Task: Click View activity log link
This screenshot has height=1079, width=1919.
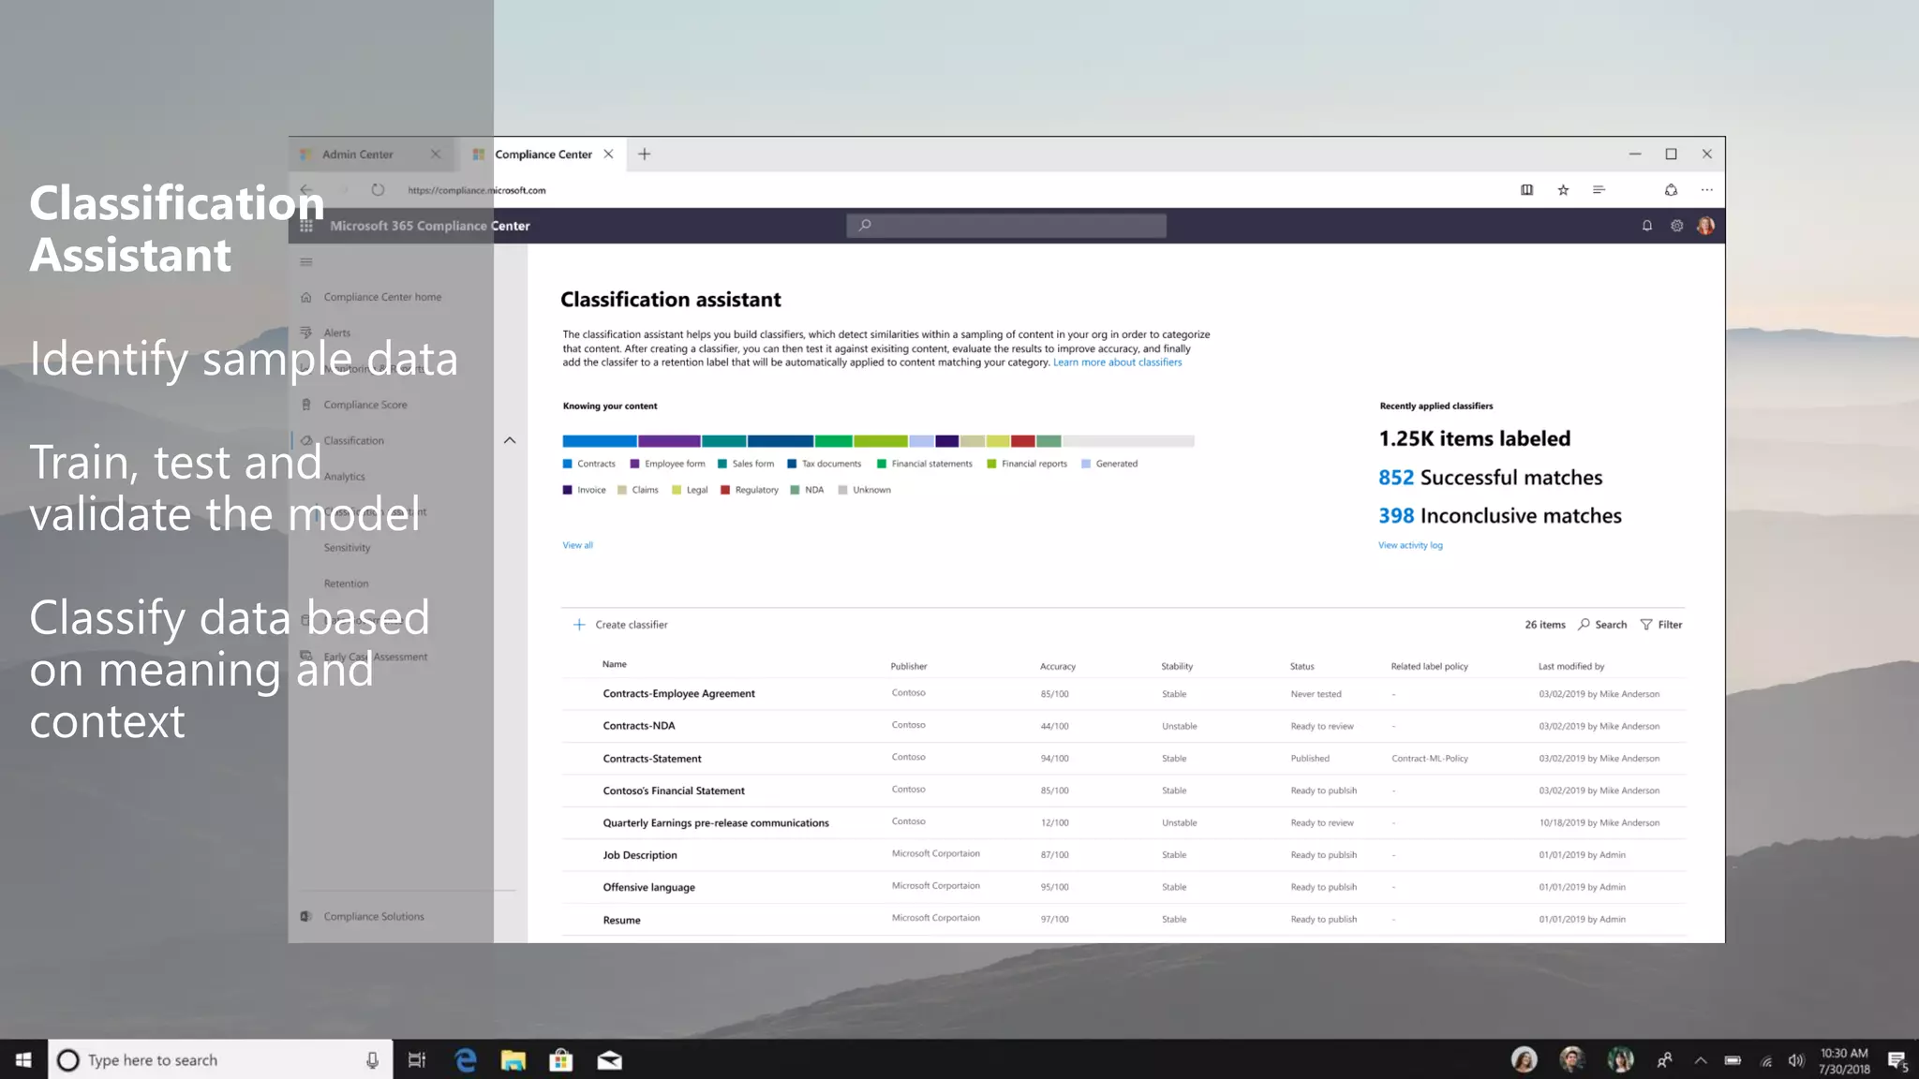Action: 1410,545
